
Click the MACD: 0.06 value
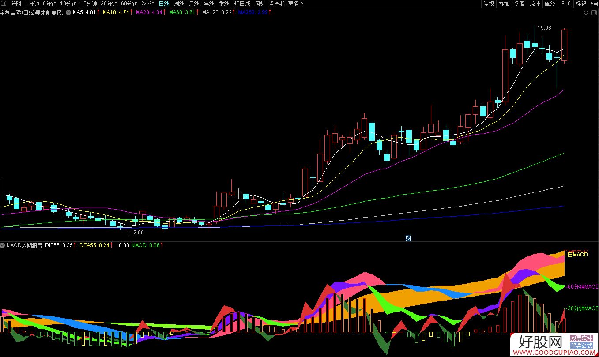click(x=146, y=245)
